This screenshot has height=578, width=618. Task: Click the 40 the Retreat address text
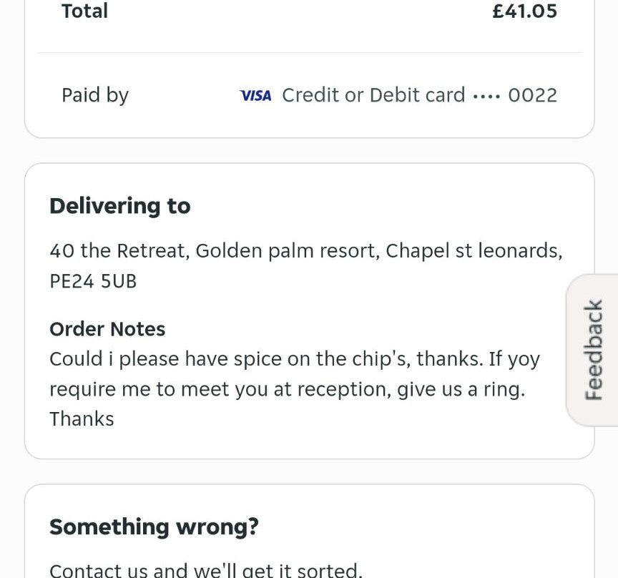[118, 251]
